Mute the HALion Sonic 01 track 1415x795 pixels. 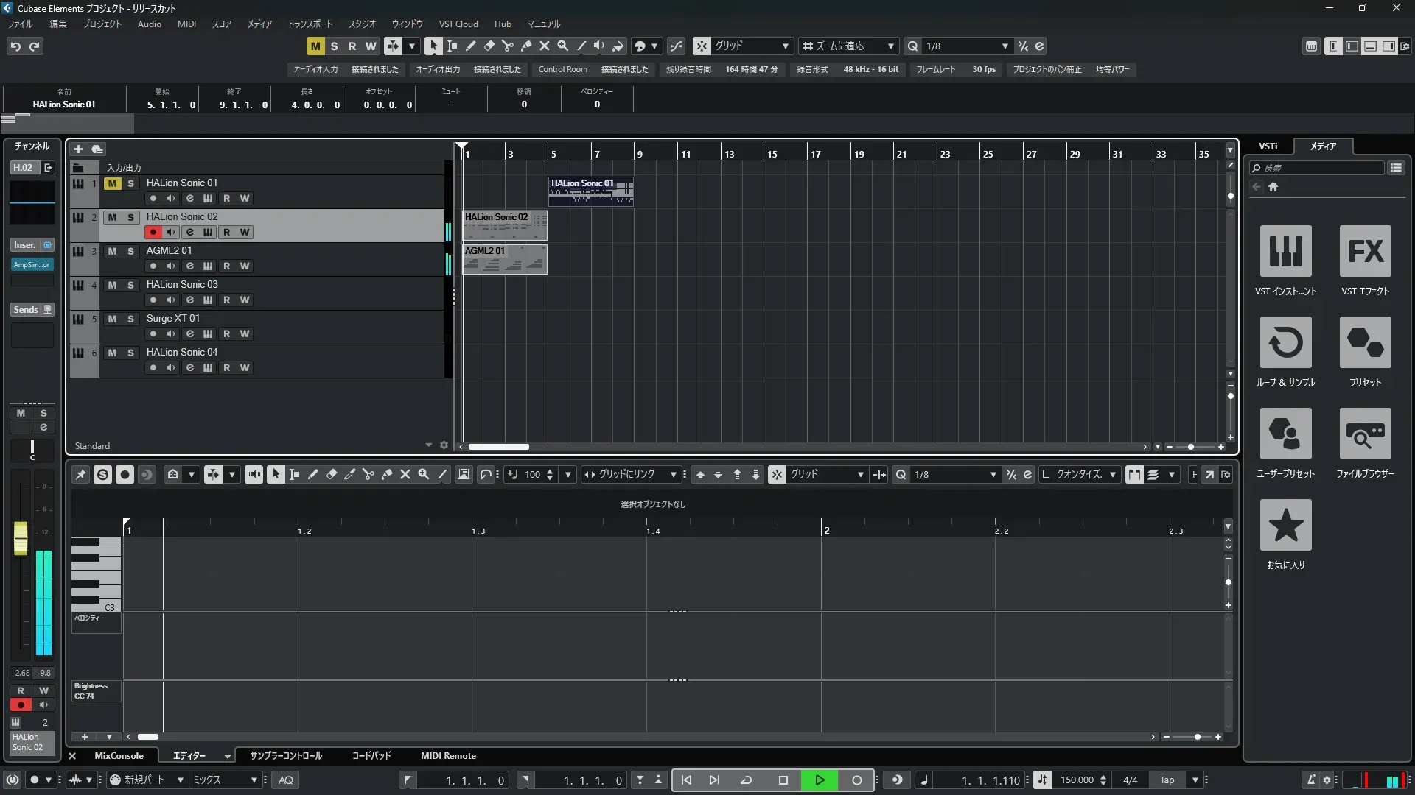(112, 183)
